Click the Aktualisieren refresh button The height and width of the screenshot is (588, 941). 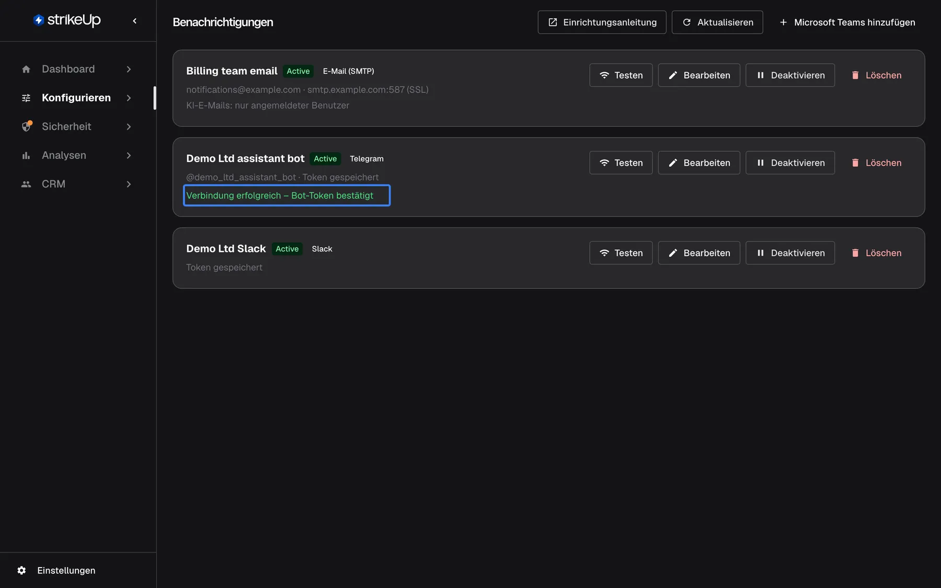717,22
